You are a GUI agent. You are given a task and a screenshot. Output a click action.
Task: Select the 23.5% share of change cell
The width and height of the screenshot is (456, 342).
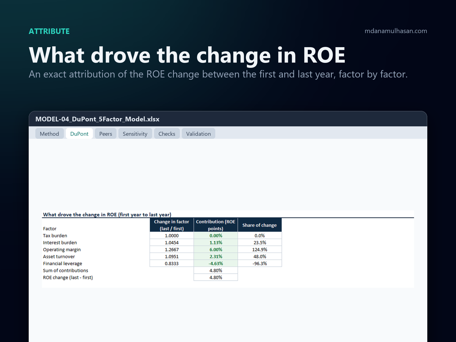click(x=259, y=242)
